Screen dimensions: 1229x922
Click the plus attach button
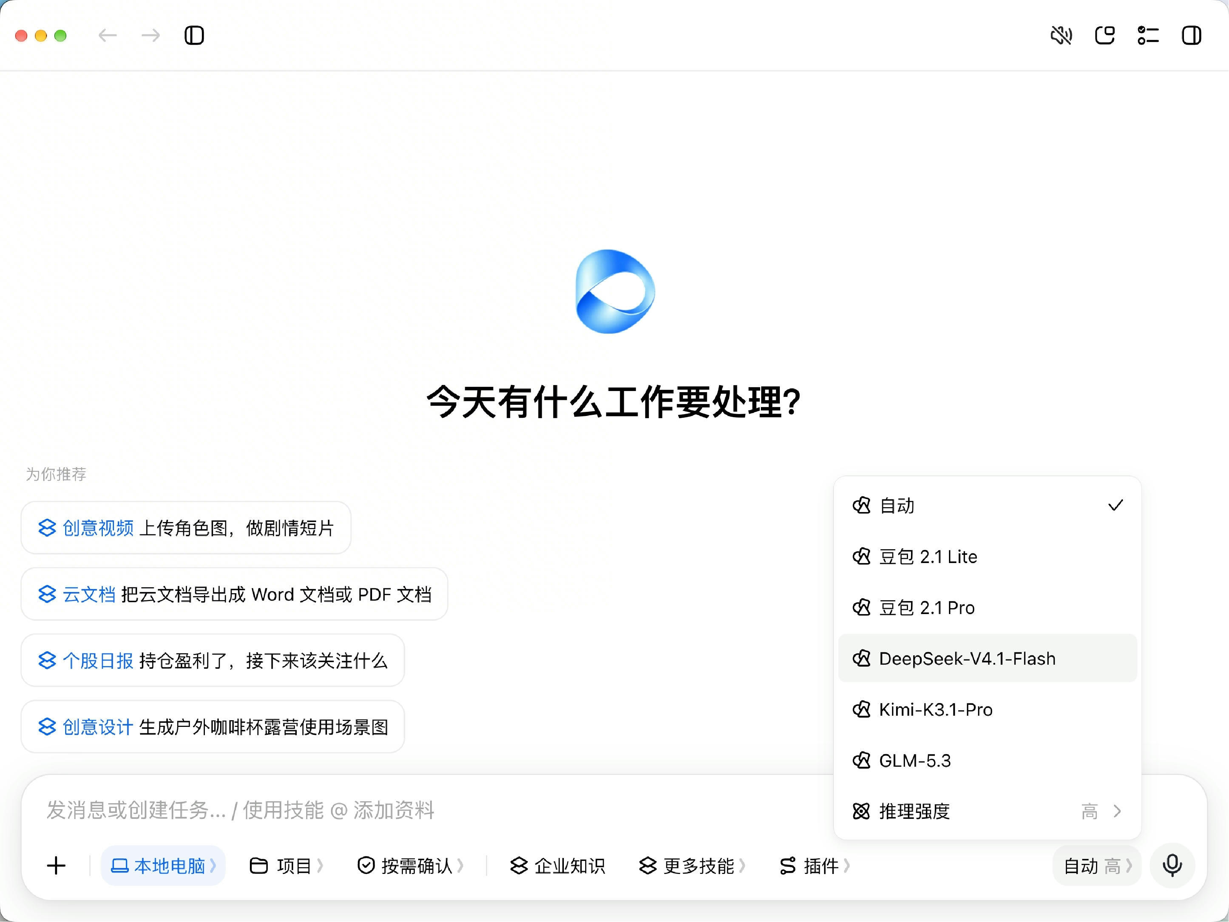(56, 865)
